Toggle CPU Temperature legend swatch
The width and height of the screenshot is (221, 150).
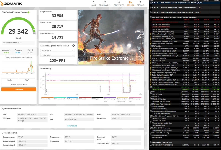pos(60,97)
